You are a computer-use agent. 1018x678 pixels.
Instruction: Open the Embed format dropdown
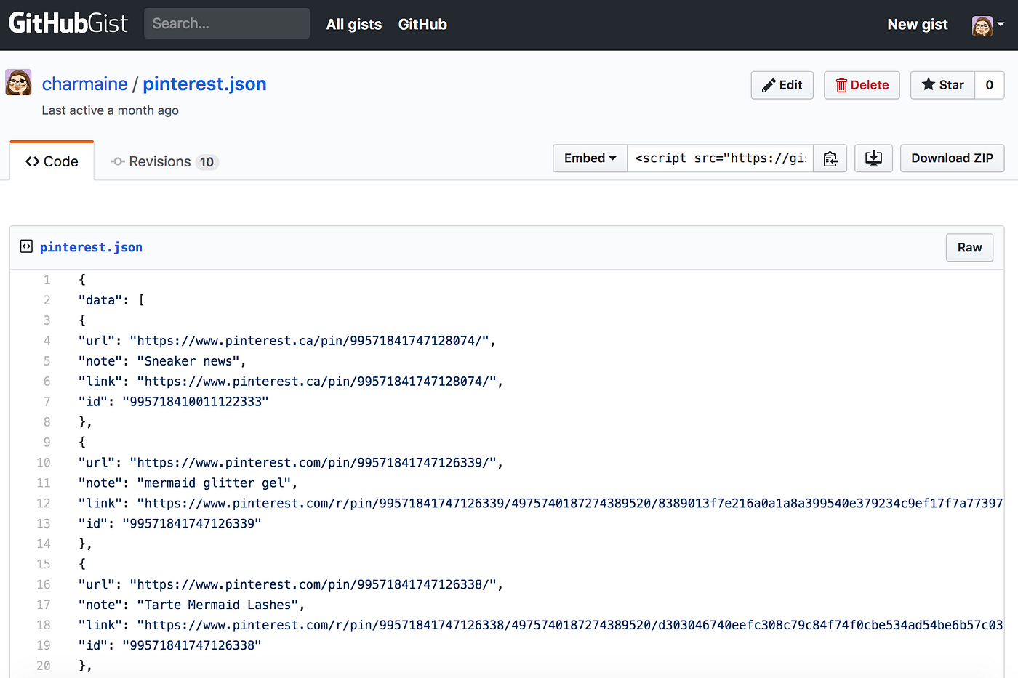coord(590,158)
